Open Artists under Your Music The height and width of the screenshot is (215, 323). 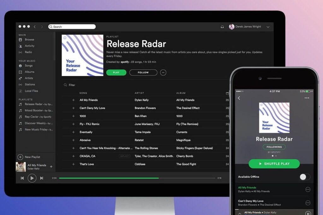[x=29, y=78]
